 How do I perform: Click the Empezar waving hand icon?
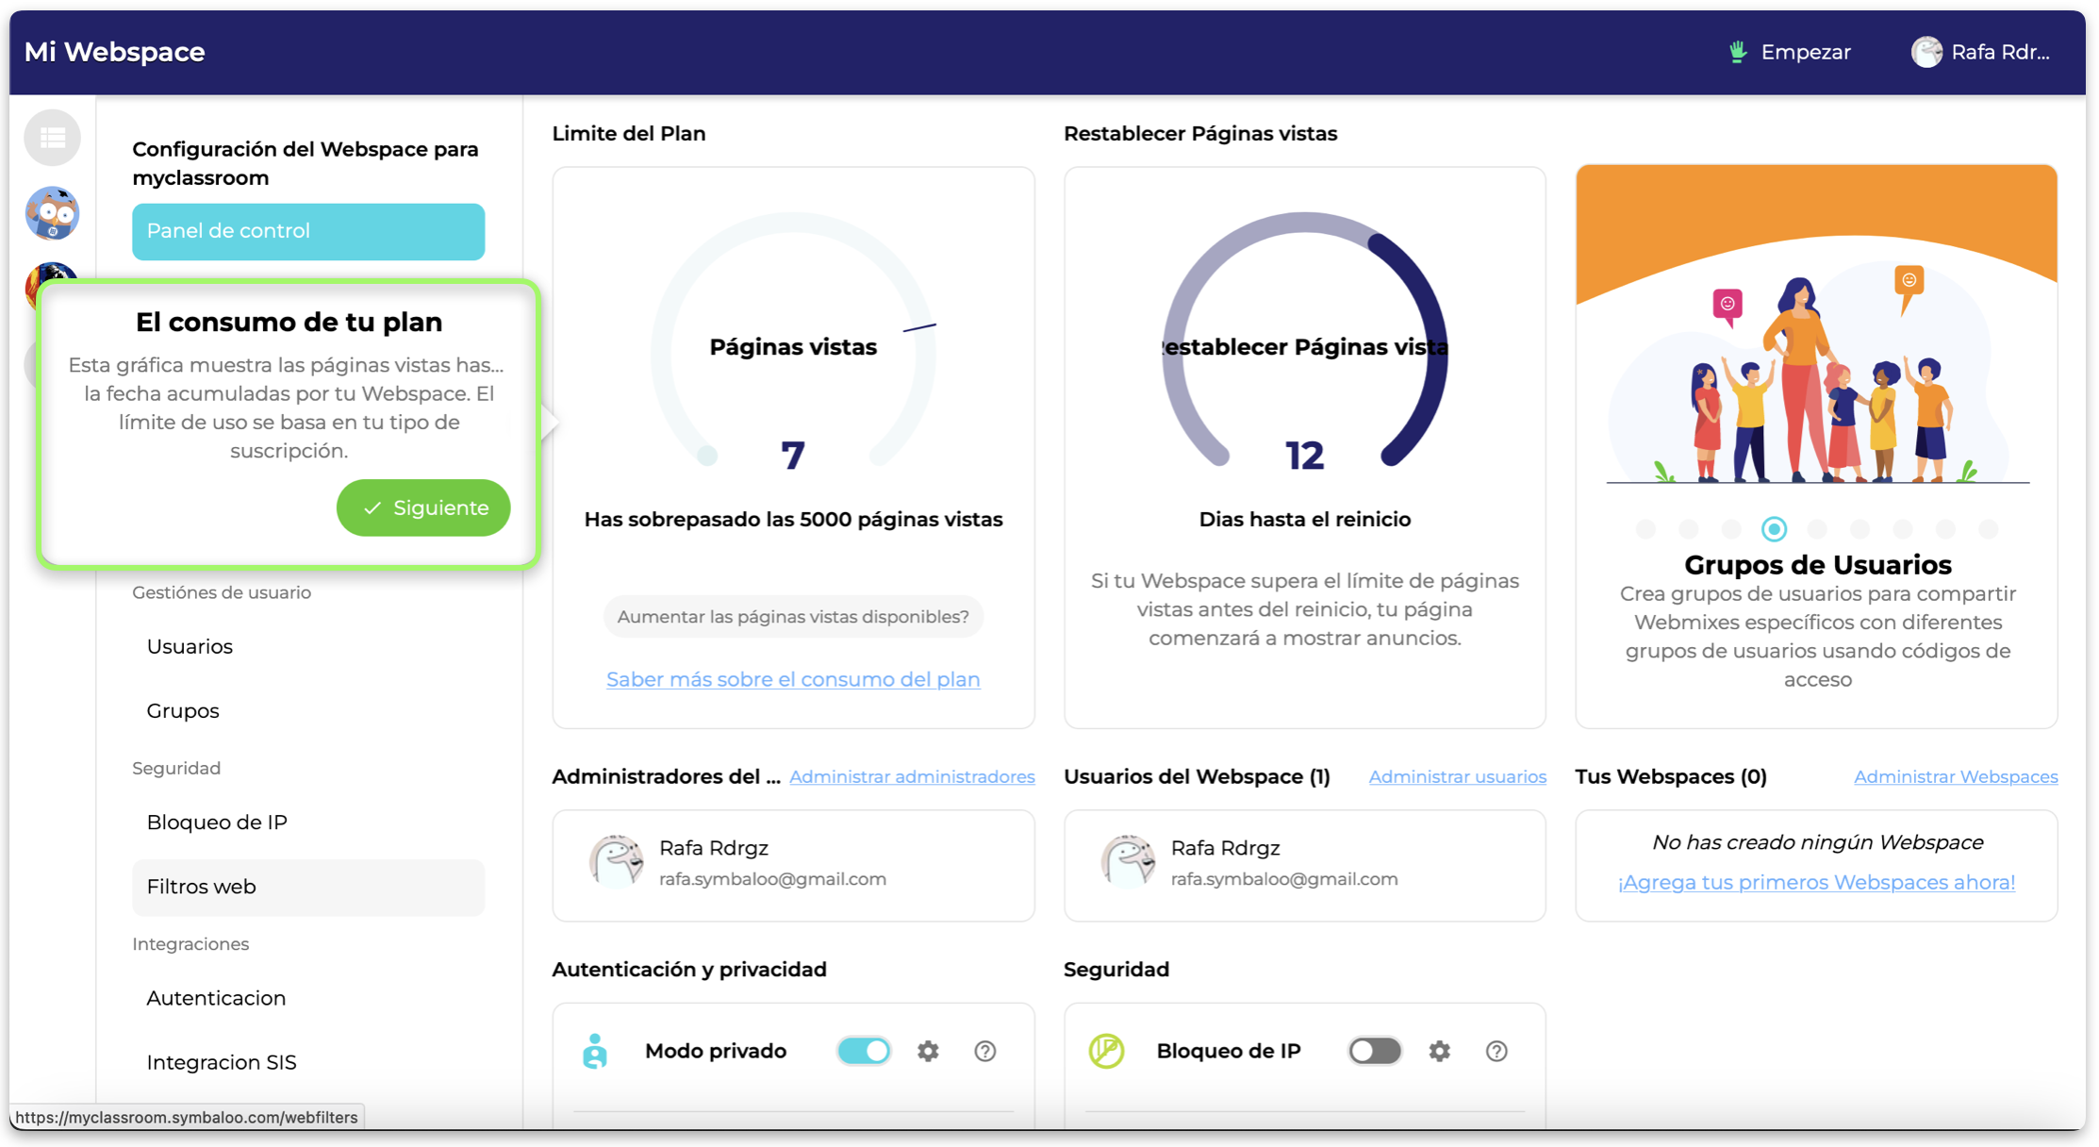coord(1737,52)
